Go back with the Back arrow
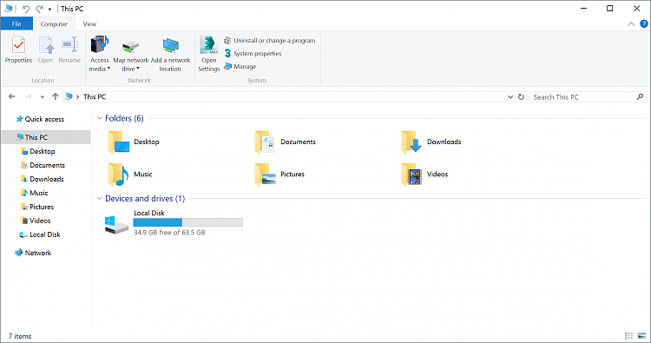Image resolution: width=651 pixels, height=343 pixels. click(x=11, y=96)
